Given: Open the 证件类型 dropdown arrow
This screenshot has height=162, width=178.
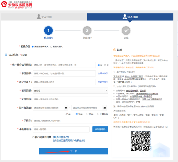Looking at the screenshot, I should pyautogui.click(x=106, y=91).
